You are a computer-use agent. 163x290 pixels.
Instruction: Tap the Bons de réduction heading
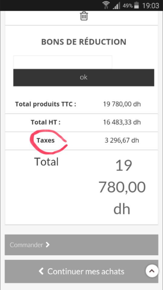point(84,42)
